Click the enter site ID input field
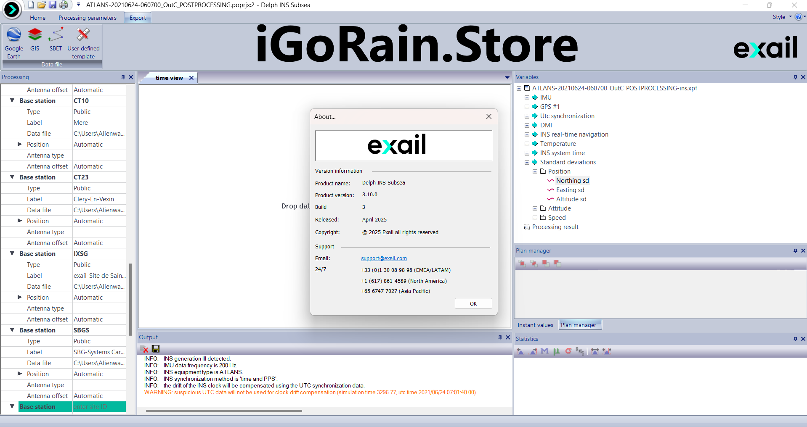The width and height of the screenshot is (807, 427). point(99,407)
